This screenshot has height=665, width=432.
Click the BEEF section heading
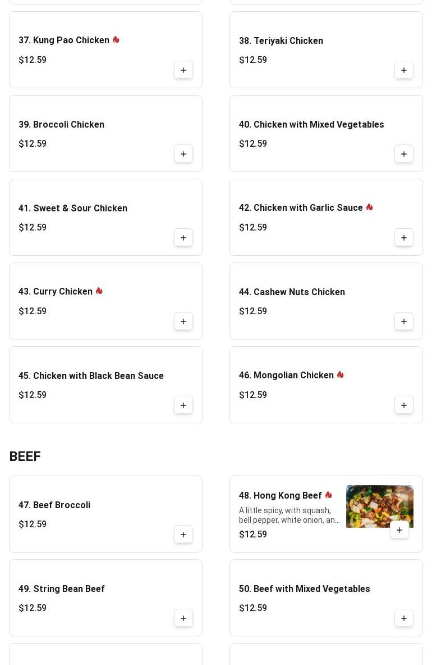pyautogui.click(x=25, y=456)
